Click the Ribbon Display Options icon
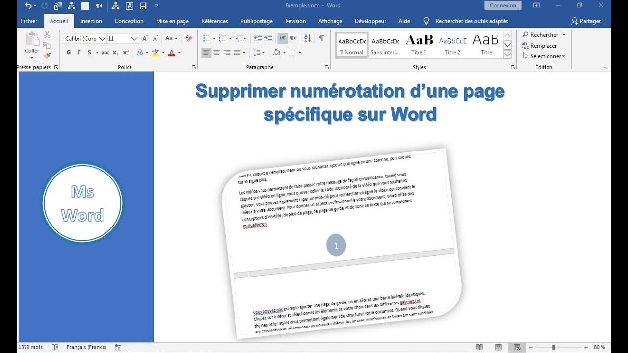 [536, 6]
